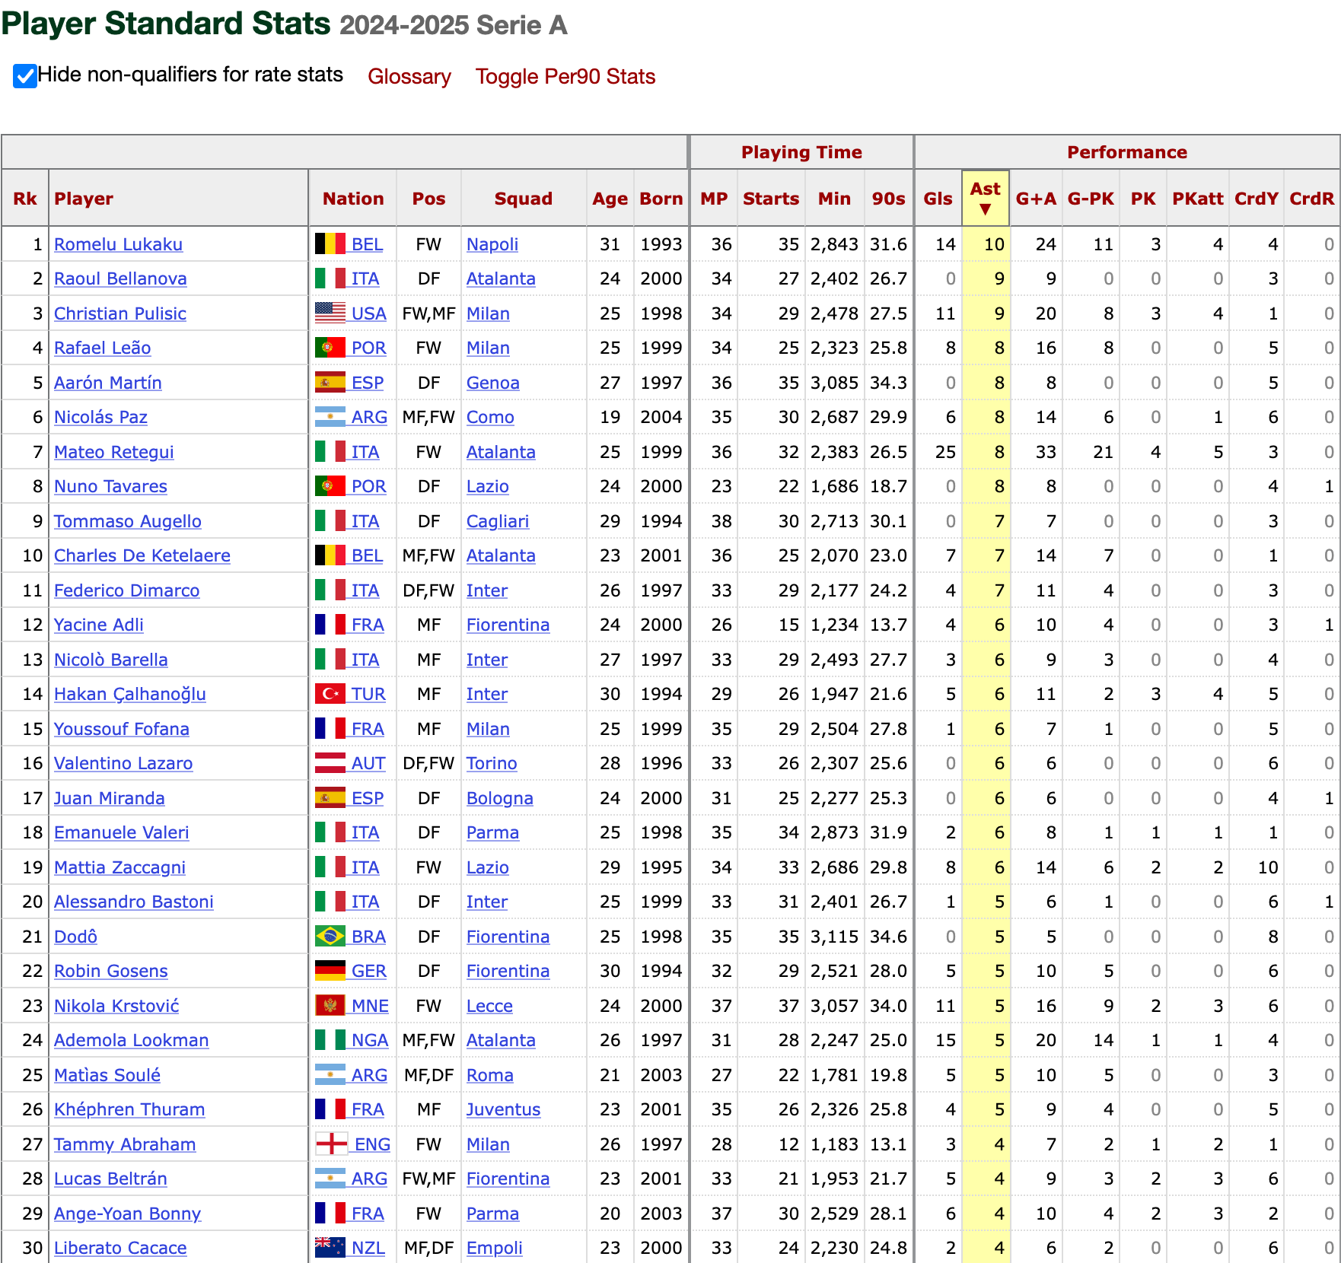This screenshot has height=1263, width=1341.
Task: Sort by the PKatt column header
Action: pyautogui.click(x=1198, y=199)
